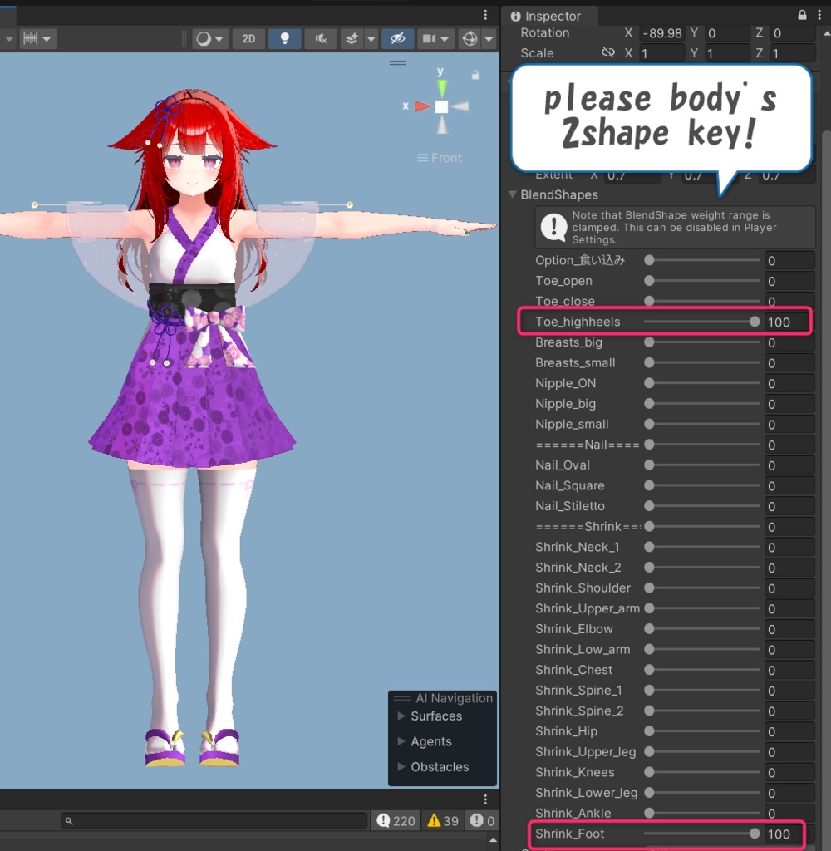Toggle the console errors counter 0
This screenshot has height=851, width=831.
click(x=482, y=820)
